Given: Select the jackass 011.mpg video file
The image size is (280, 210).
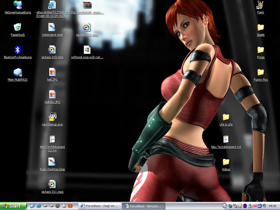Looking at the screenshot, I should click(x=52, y=184).
